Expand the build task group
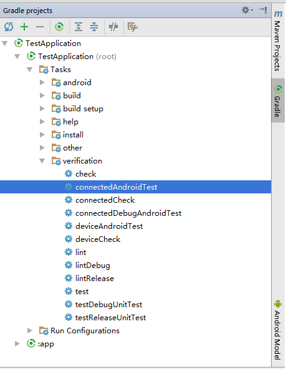Image resolution: width=286 pixels, height=370 pixels. pyautogui.click(x=42, y=96)
